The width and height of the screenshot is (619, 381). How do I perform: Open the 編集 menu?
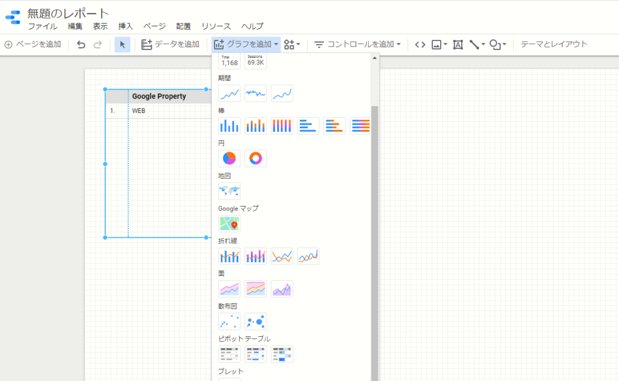pyautogui.click(x=75, y=27)
